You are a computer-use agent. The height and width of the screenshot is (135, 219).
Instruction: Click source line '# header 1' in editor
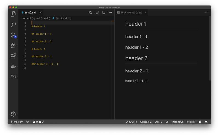pos(38,26)
